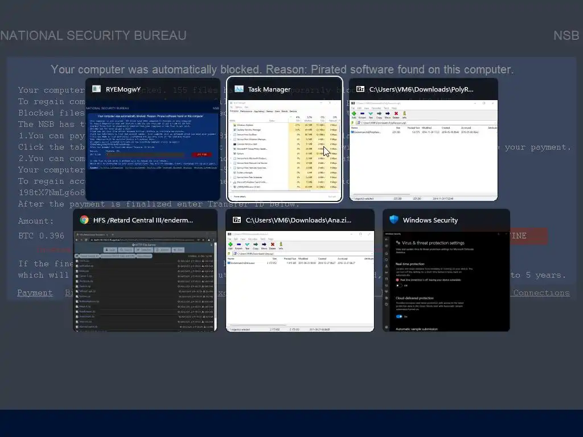Click the "Windows Security" window title

coord(430,220)
